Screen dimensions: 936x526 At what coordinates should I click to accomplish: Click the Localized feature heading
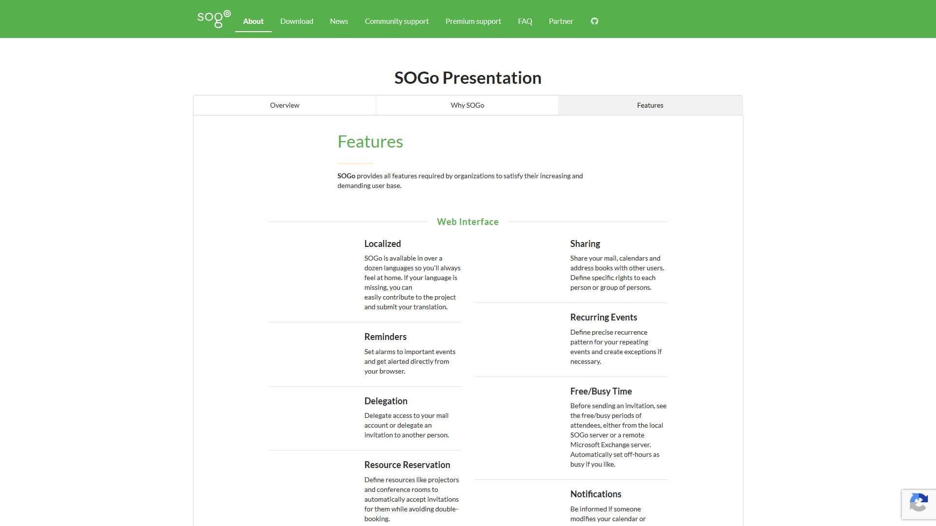(x=383, y=244)
